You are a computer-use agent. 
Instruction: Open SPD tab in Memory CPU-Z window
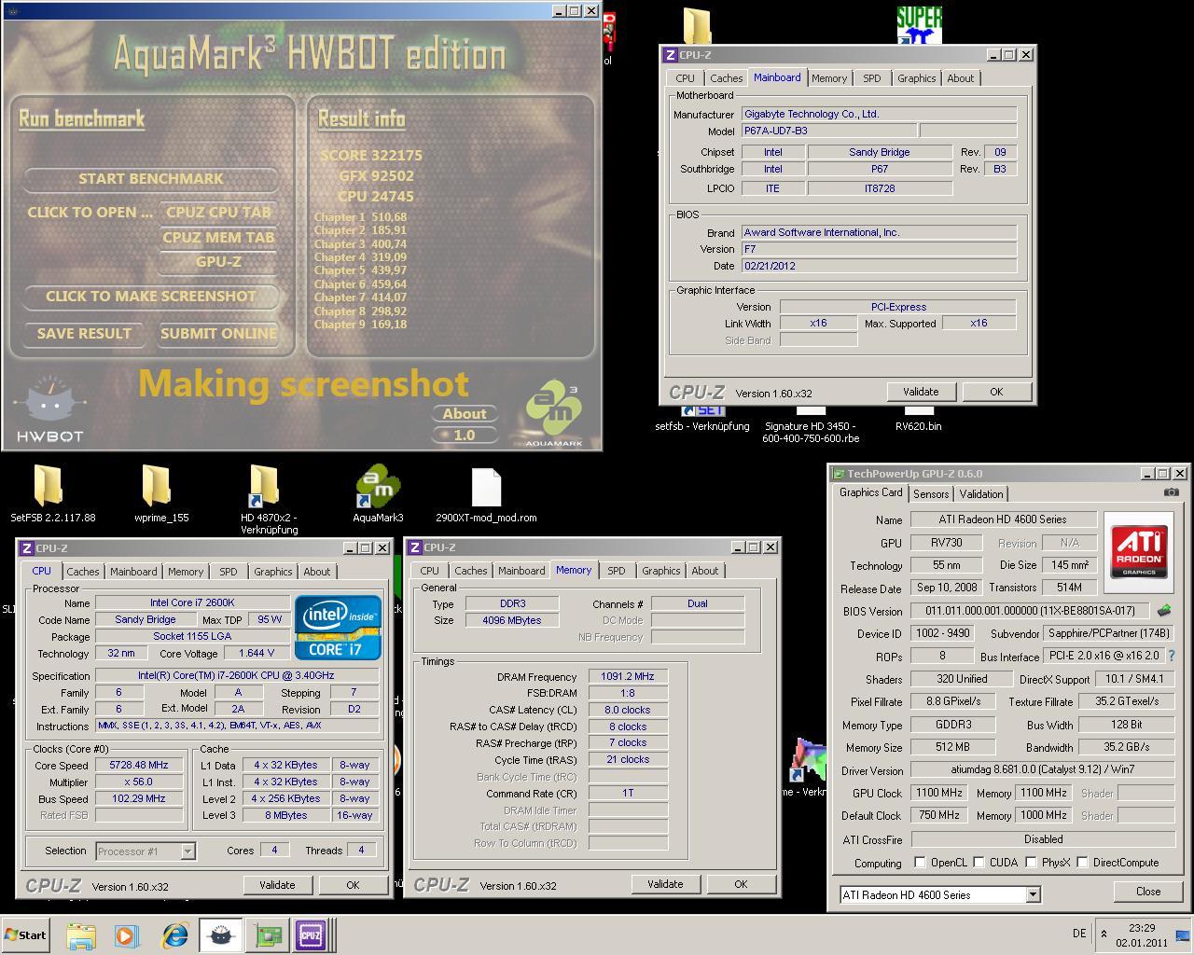pyautogui.click(x=617, y=571)
